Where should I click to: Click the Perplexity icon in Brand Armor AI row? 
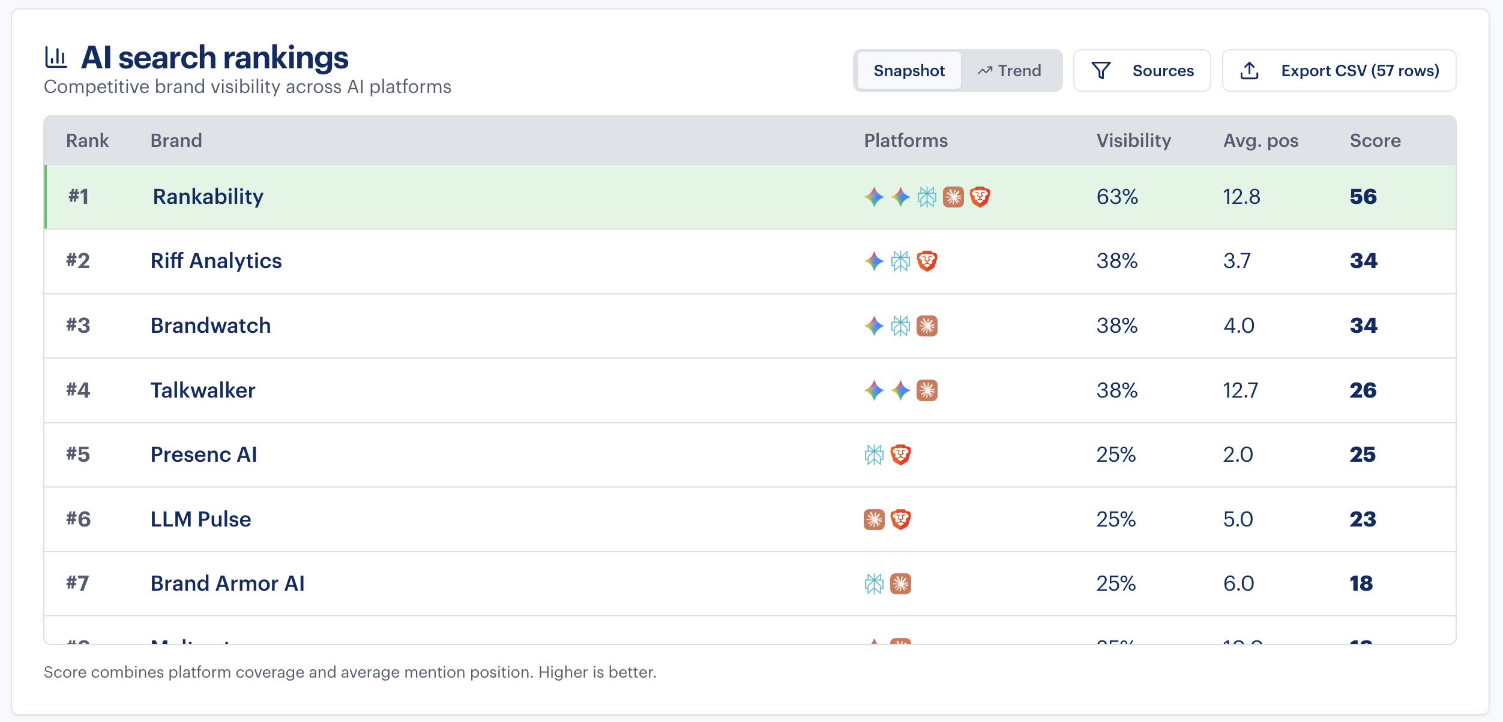click(874, 583)
